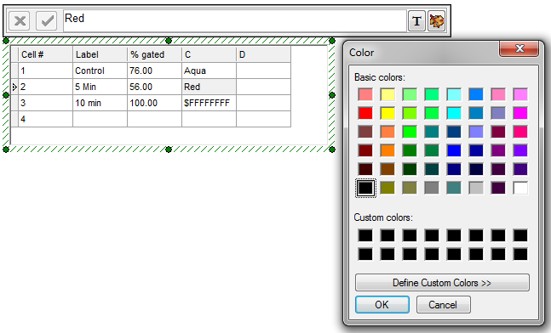Cancel the Color dialog
This screenshot has width=551, height=333.
pyautogui.click(x=443, y=305)
